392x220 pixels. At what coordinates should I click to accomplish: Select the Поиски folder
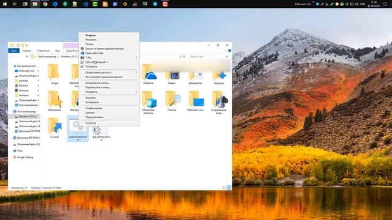coord(172,101)
